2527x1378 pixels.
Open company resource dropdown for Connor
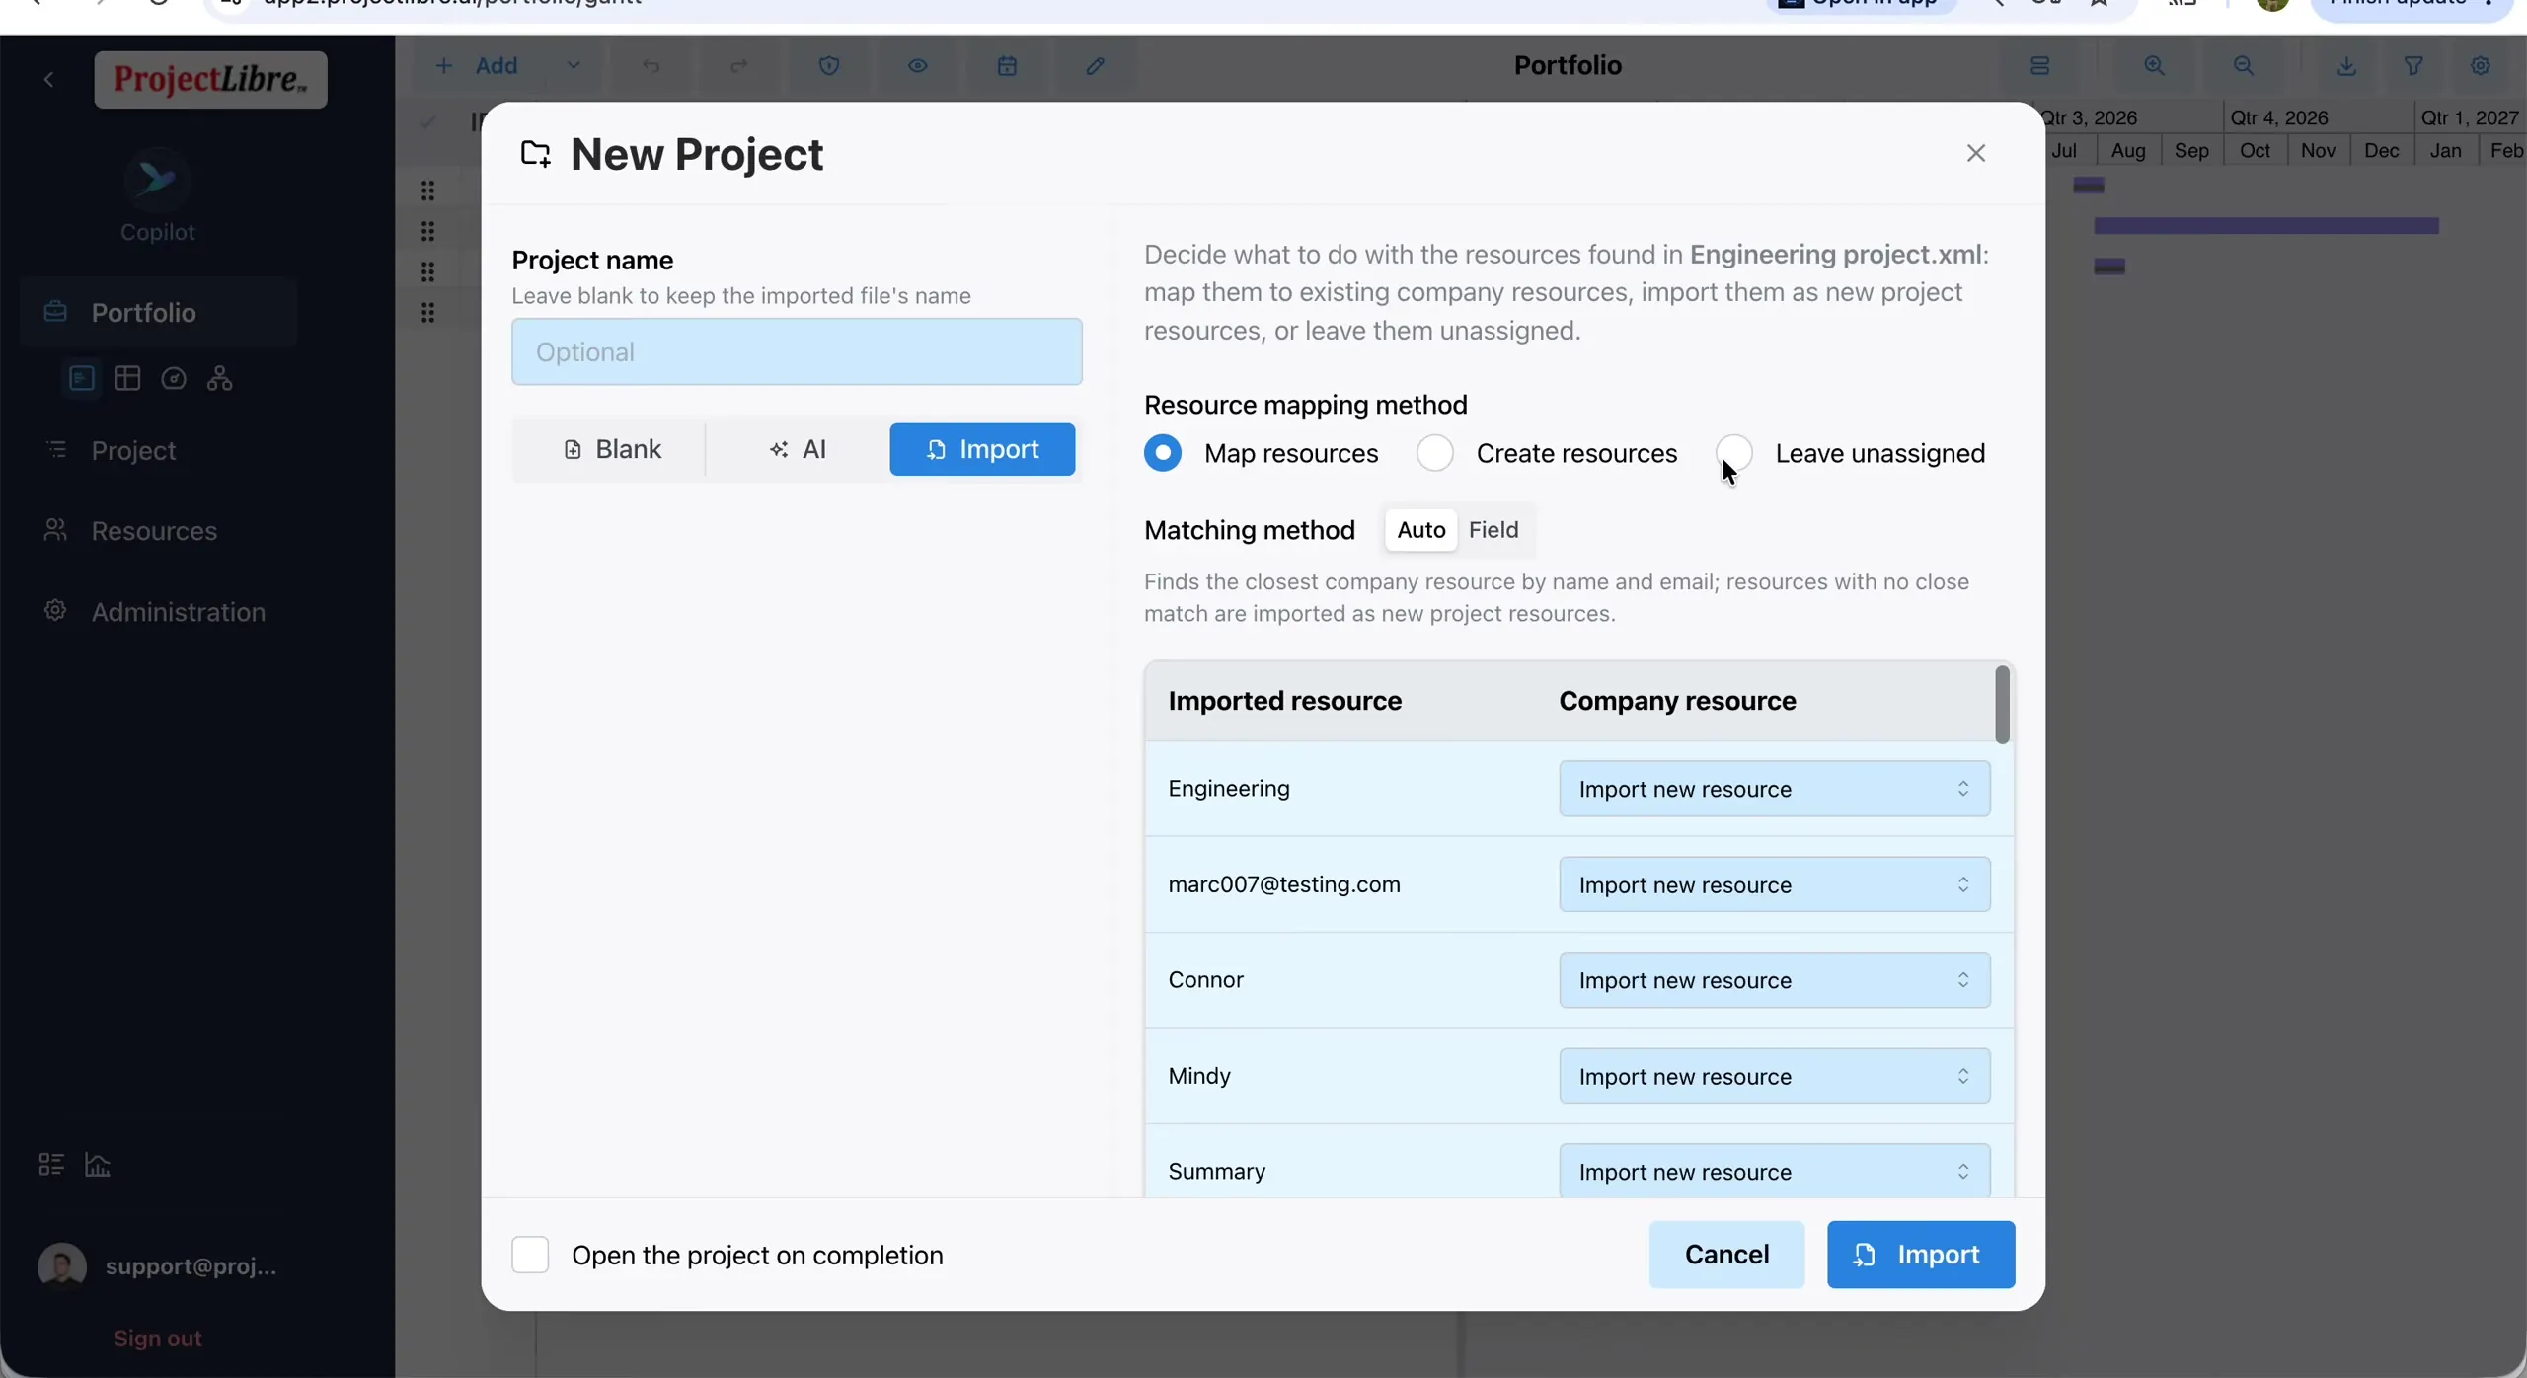pos(1774,980)
